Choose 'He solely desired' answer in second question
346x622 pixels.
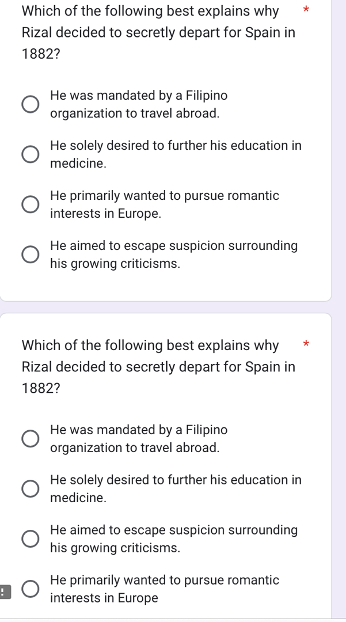tap(29, 488)
